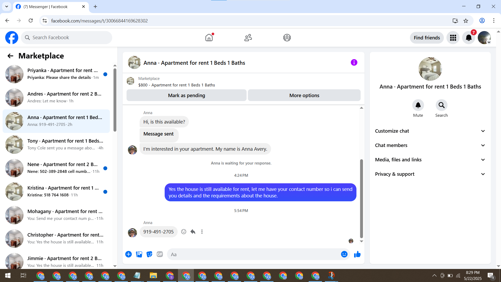Attach a photo using the image icon
The height and width of the screenshot is (282, 501).
pyautogui.click(x=139, y=254)
